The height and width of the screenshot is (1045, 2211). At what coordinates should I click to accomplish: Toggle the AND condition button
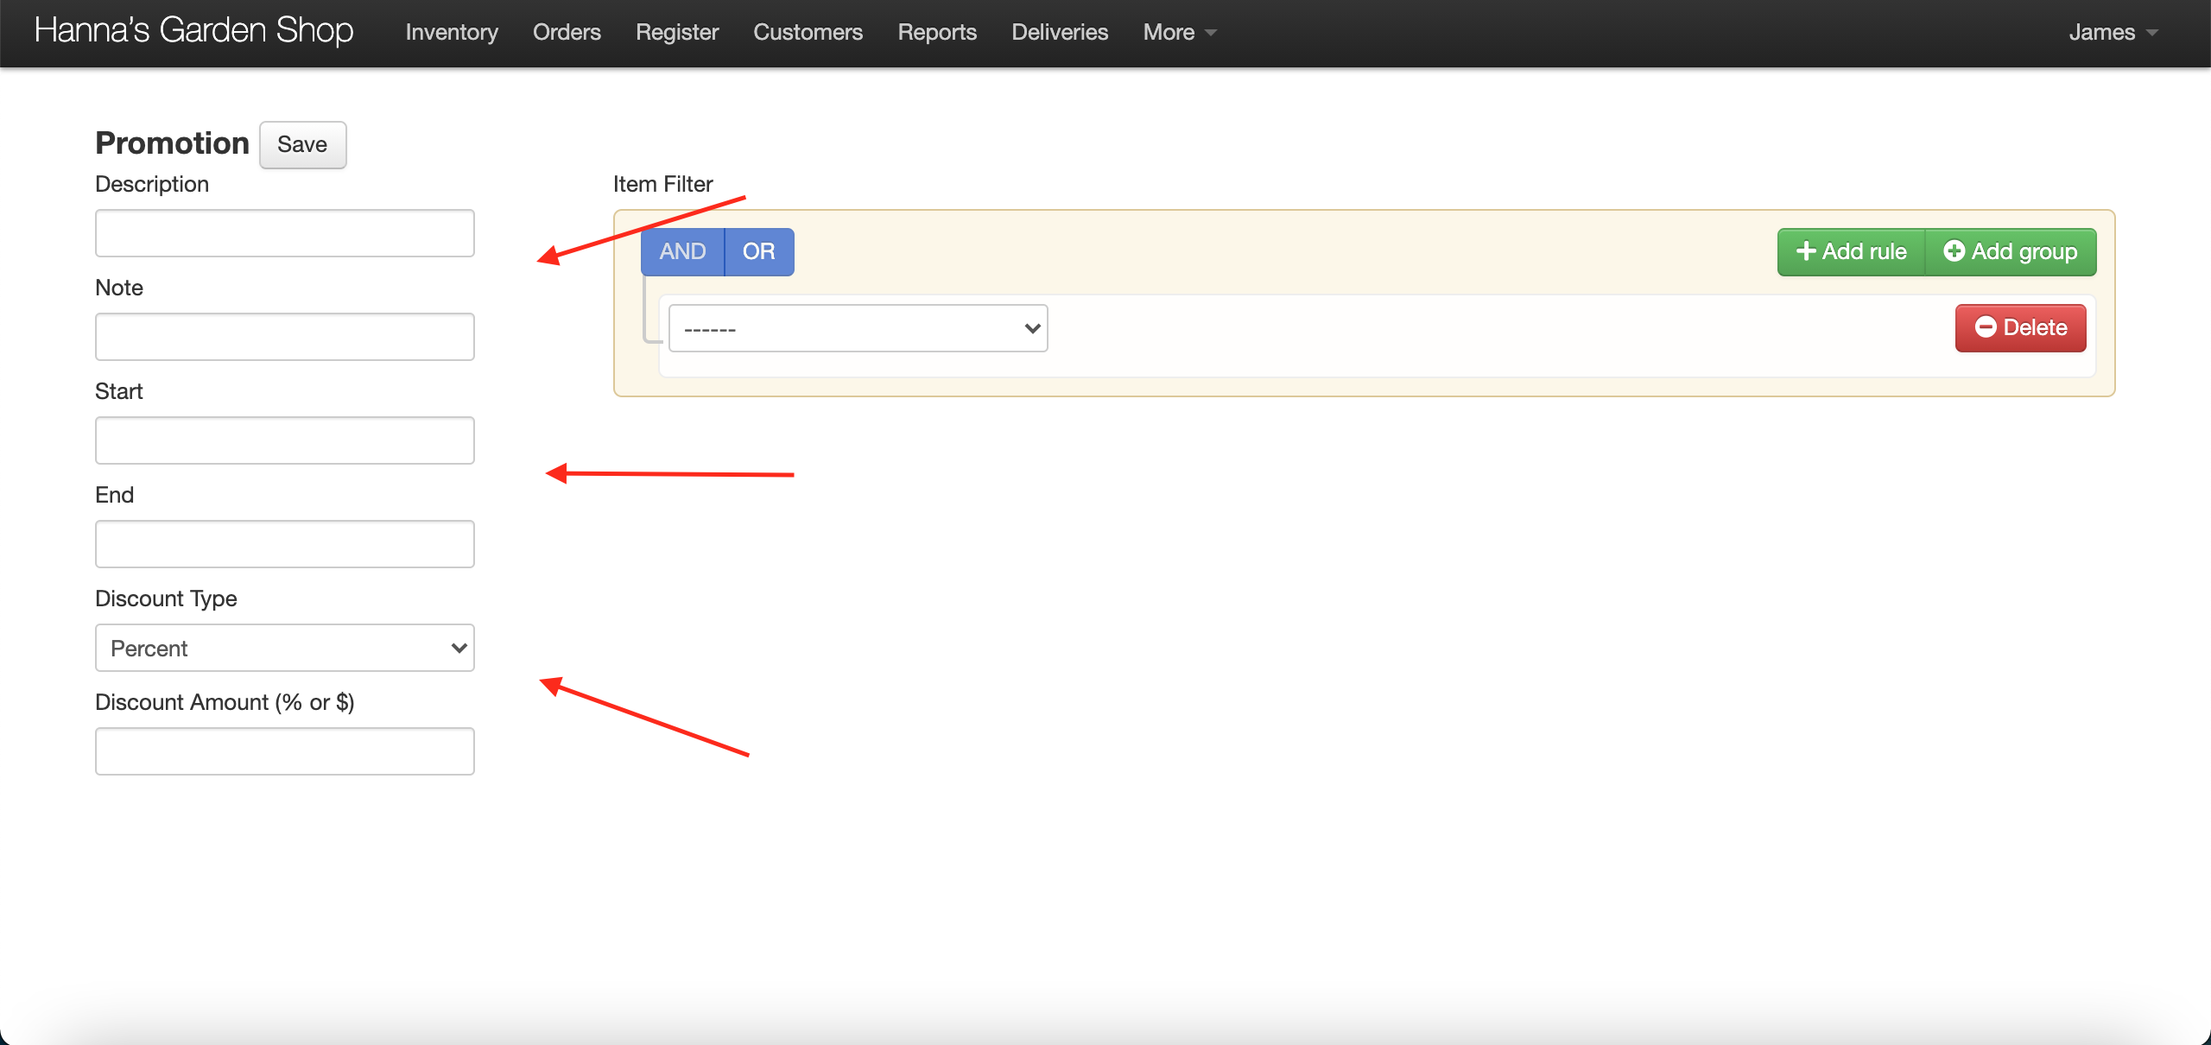[682, 251]
